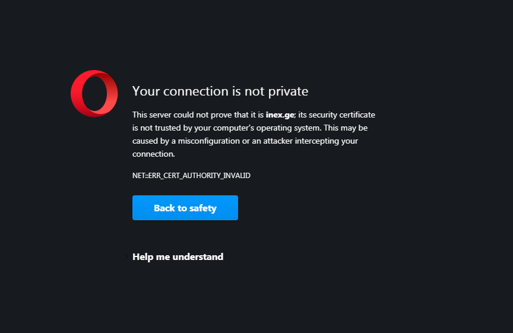Click the word 'misconfiguration' in the warning text
This screenshot has width=513, height=333.
209,141
